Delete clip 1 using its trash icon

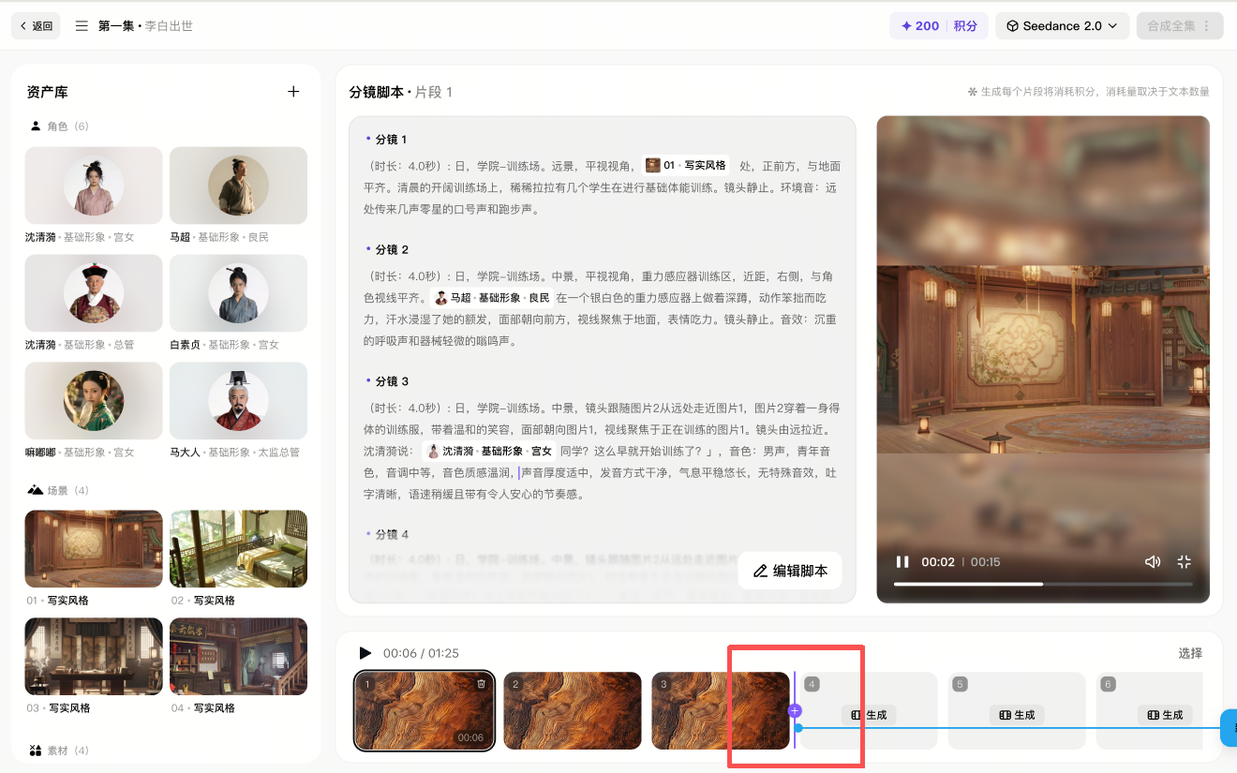tap(482, 684)
